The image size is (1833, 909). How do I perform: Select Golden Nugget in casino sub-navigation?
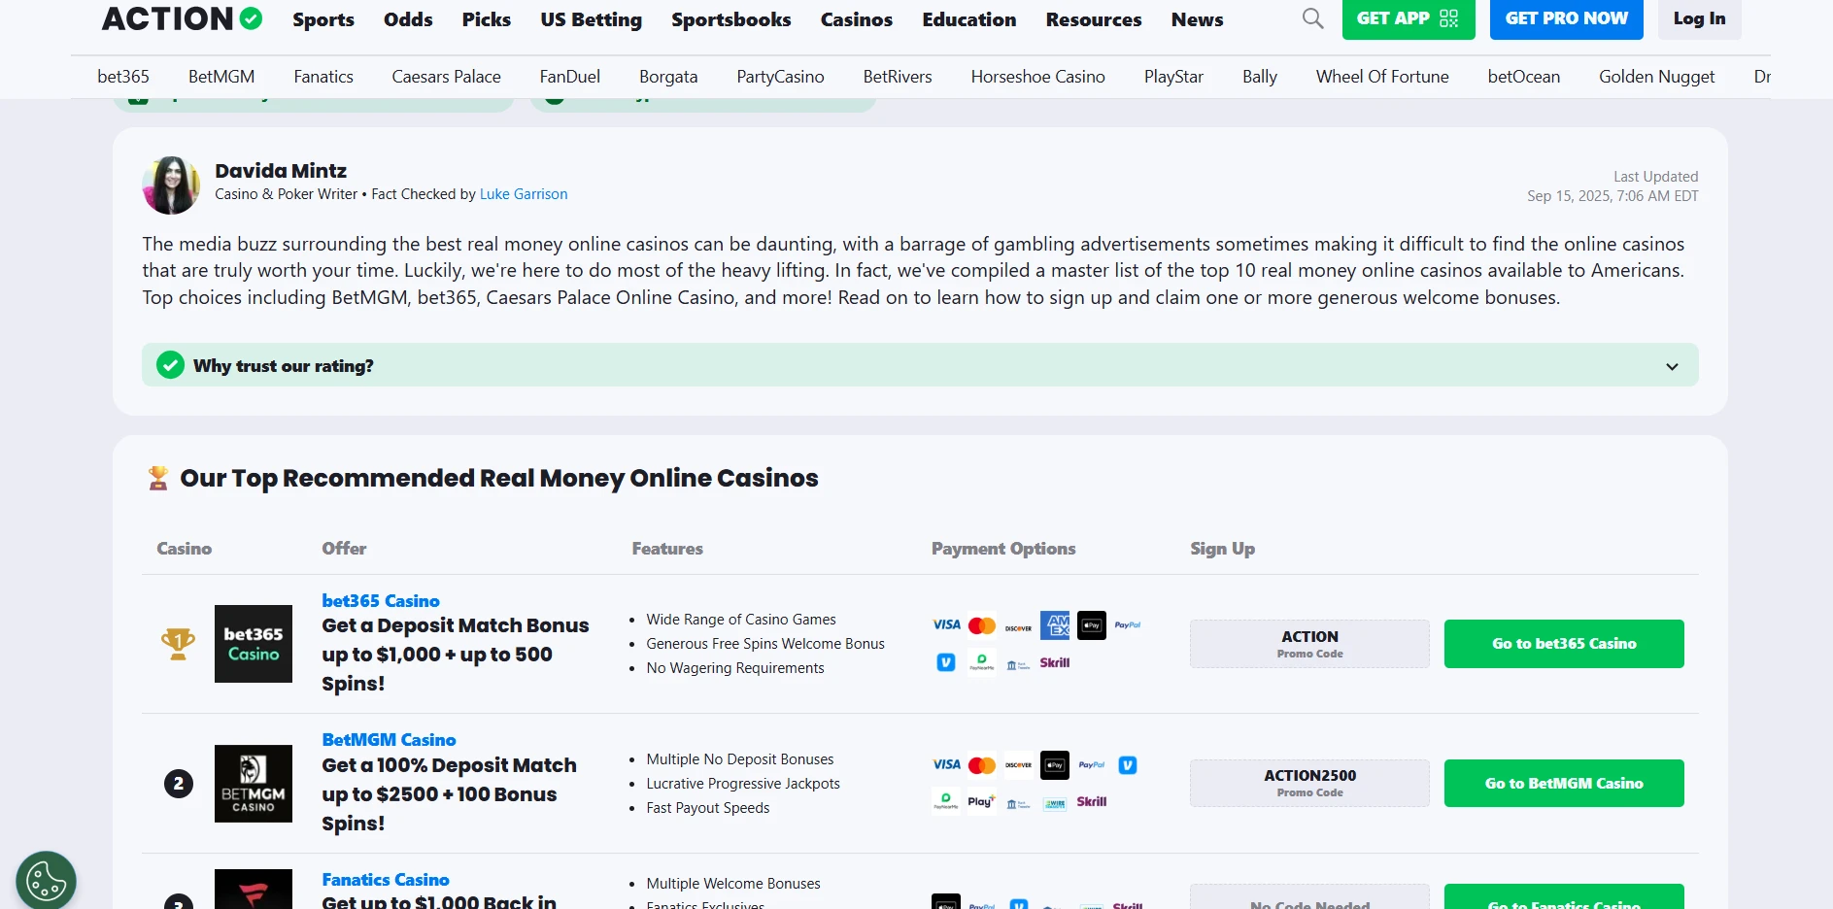click(x=1657, y=77)
